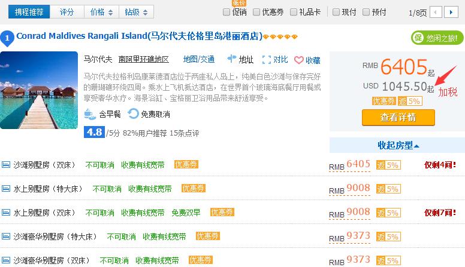Click the 返5% tag under the USD price

[410, 101]
